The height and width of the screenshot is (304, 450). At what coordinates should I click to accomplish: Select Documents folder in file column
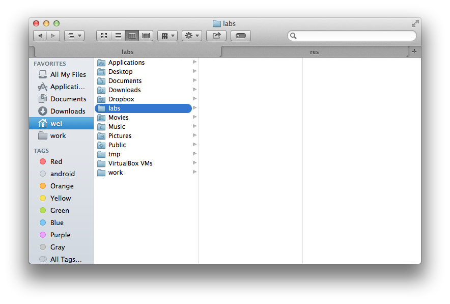(146, 80)
